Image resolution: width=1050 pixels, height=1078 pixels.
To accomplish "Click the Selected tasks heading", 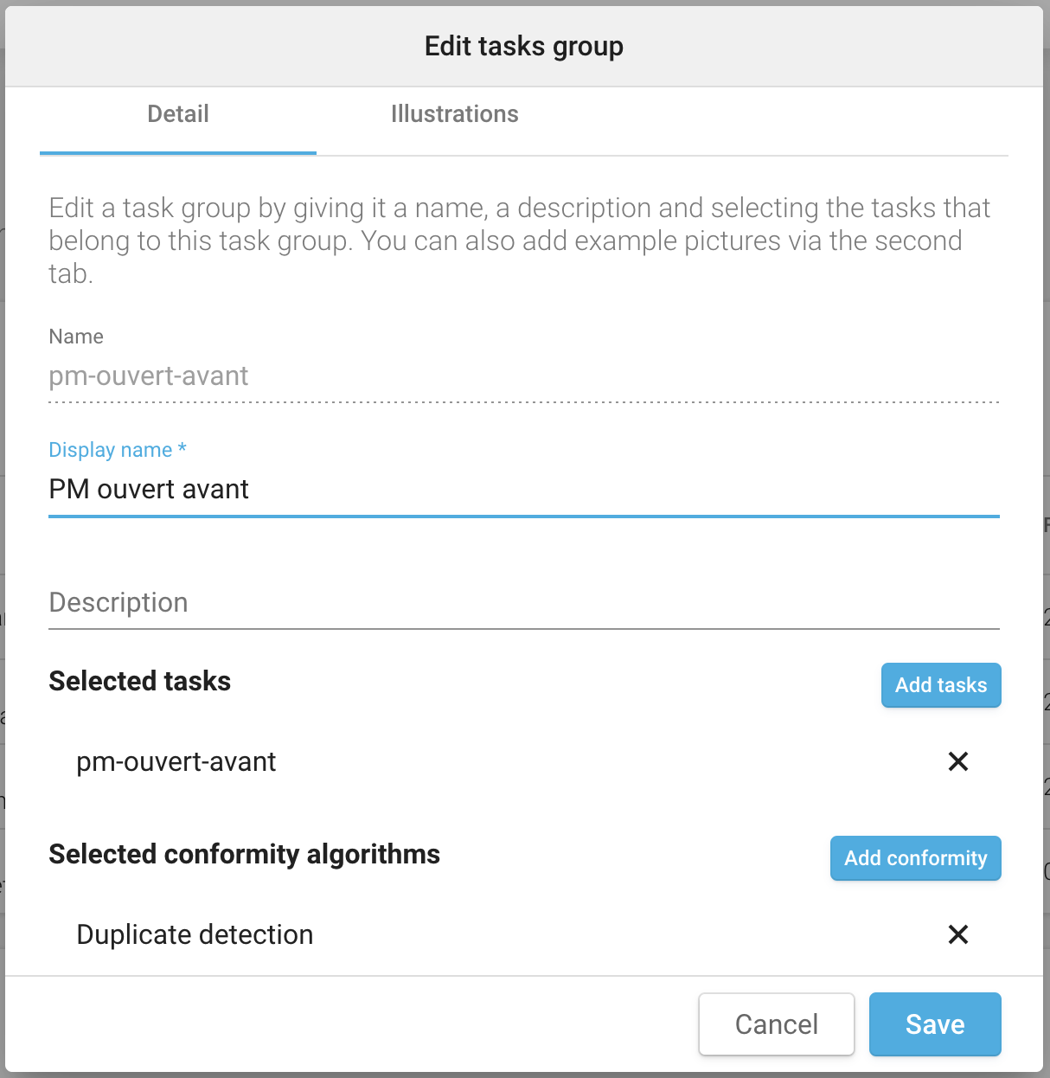I will (x=140, y=682).
